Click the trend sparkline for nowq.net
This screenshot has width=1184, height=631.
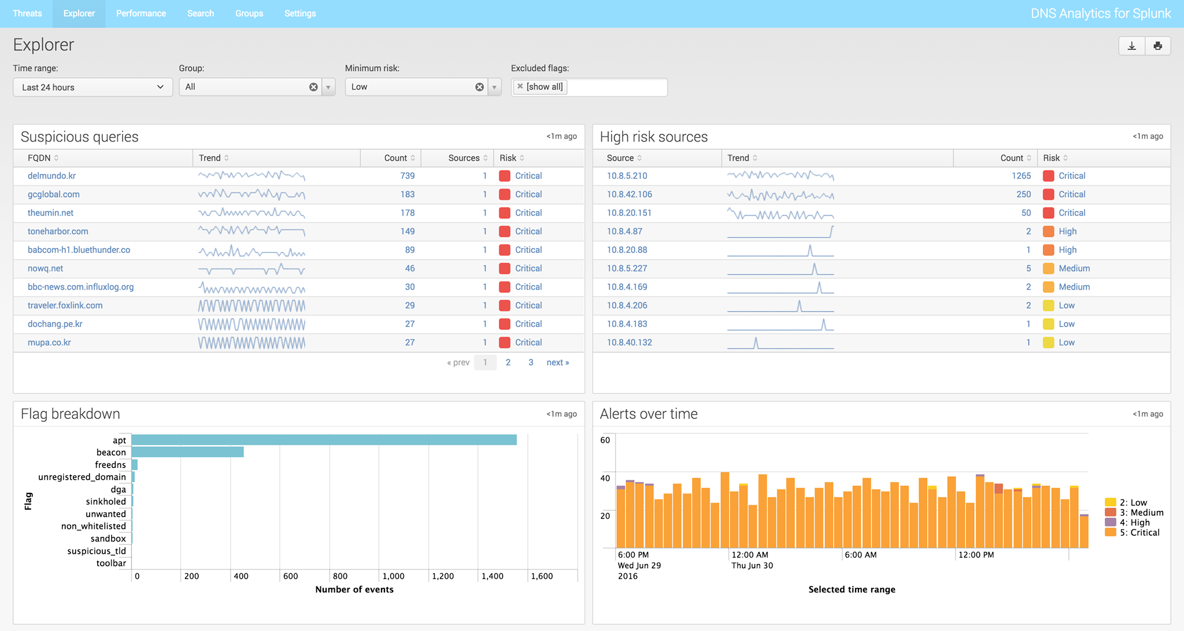(251, 269)
